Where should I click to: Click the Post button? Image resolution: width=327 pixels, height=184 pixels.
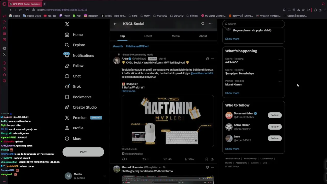(x=83, y=152)
